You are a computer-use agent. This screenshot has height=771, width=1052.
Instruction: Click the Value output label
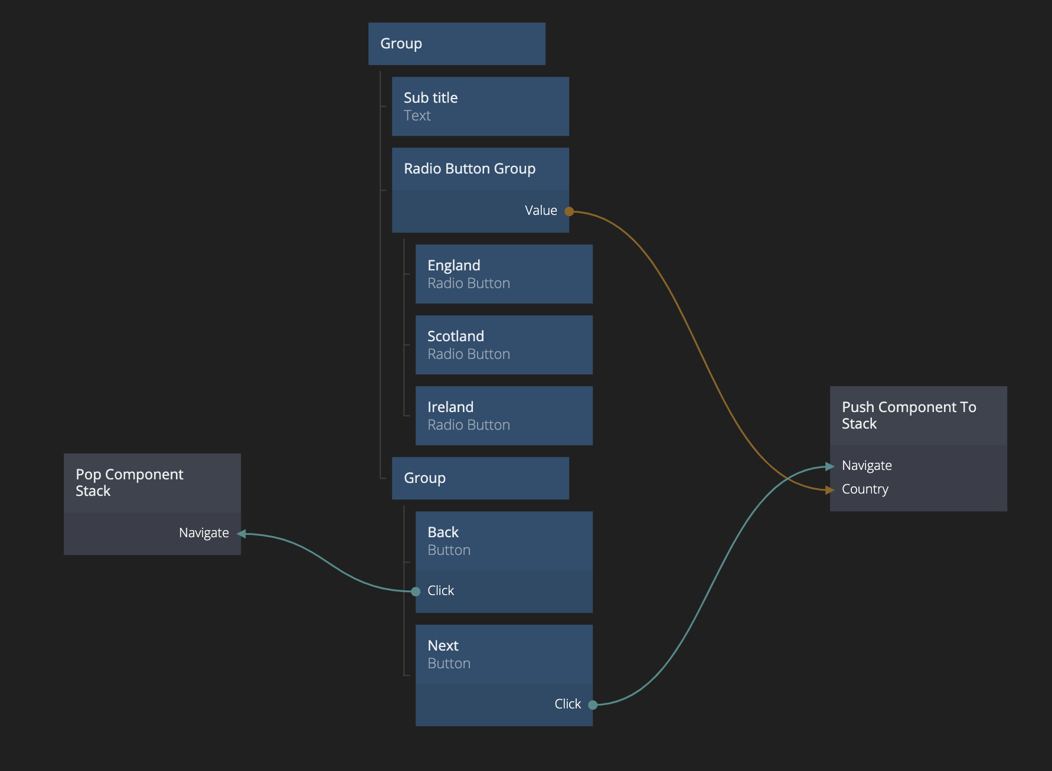click(x=541, y=211)
